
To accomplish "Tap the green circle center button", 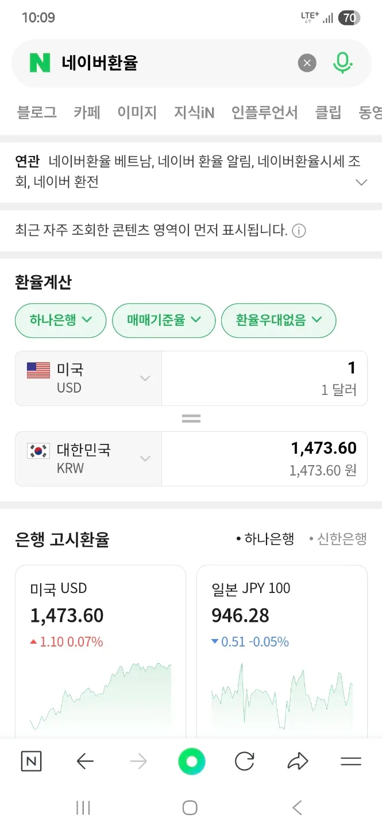I will click(x=191, y=762).
